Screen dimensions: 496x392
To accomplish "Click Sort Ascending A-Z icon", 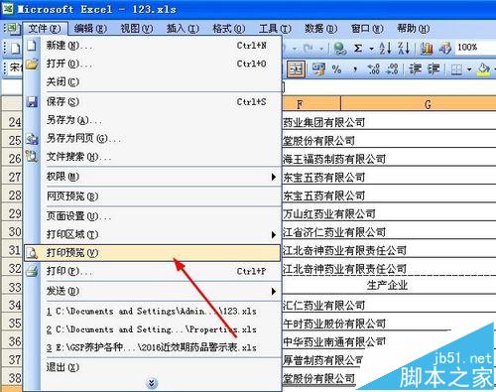I will point(385,49).
